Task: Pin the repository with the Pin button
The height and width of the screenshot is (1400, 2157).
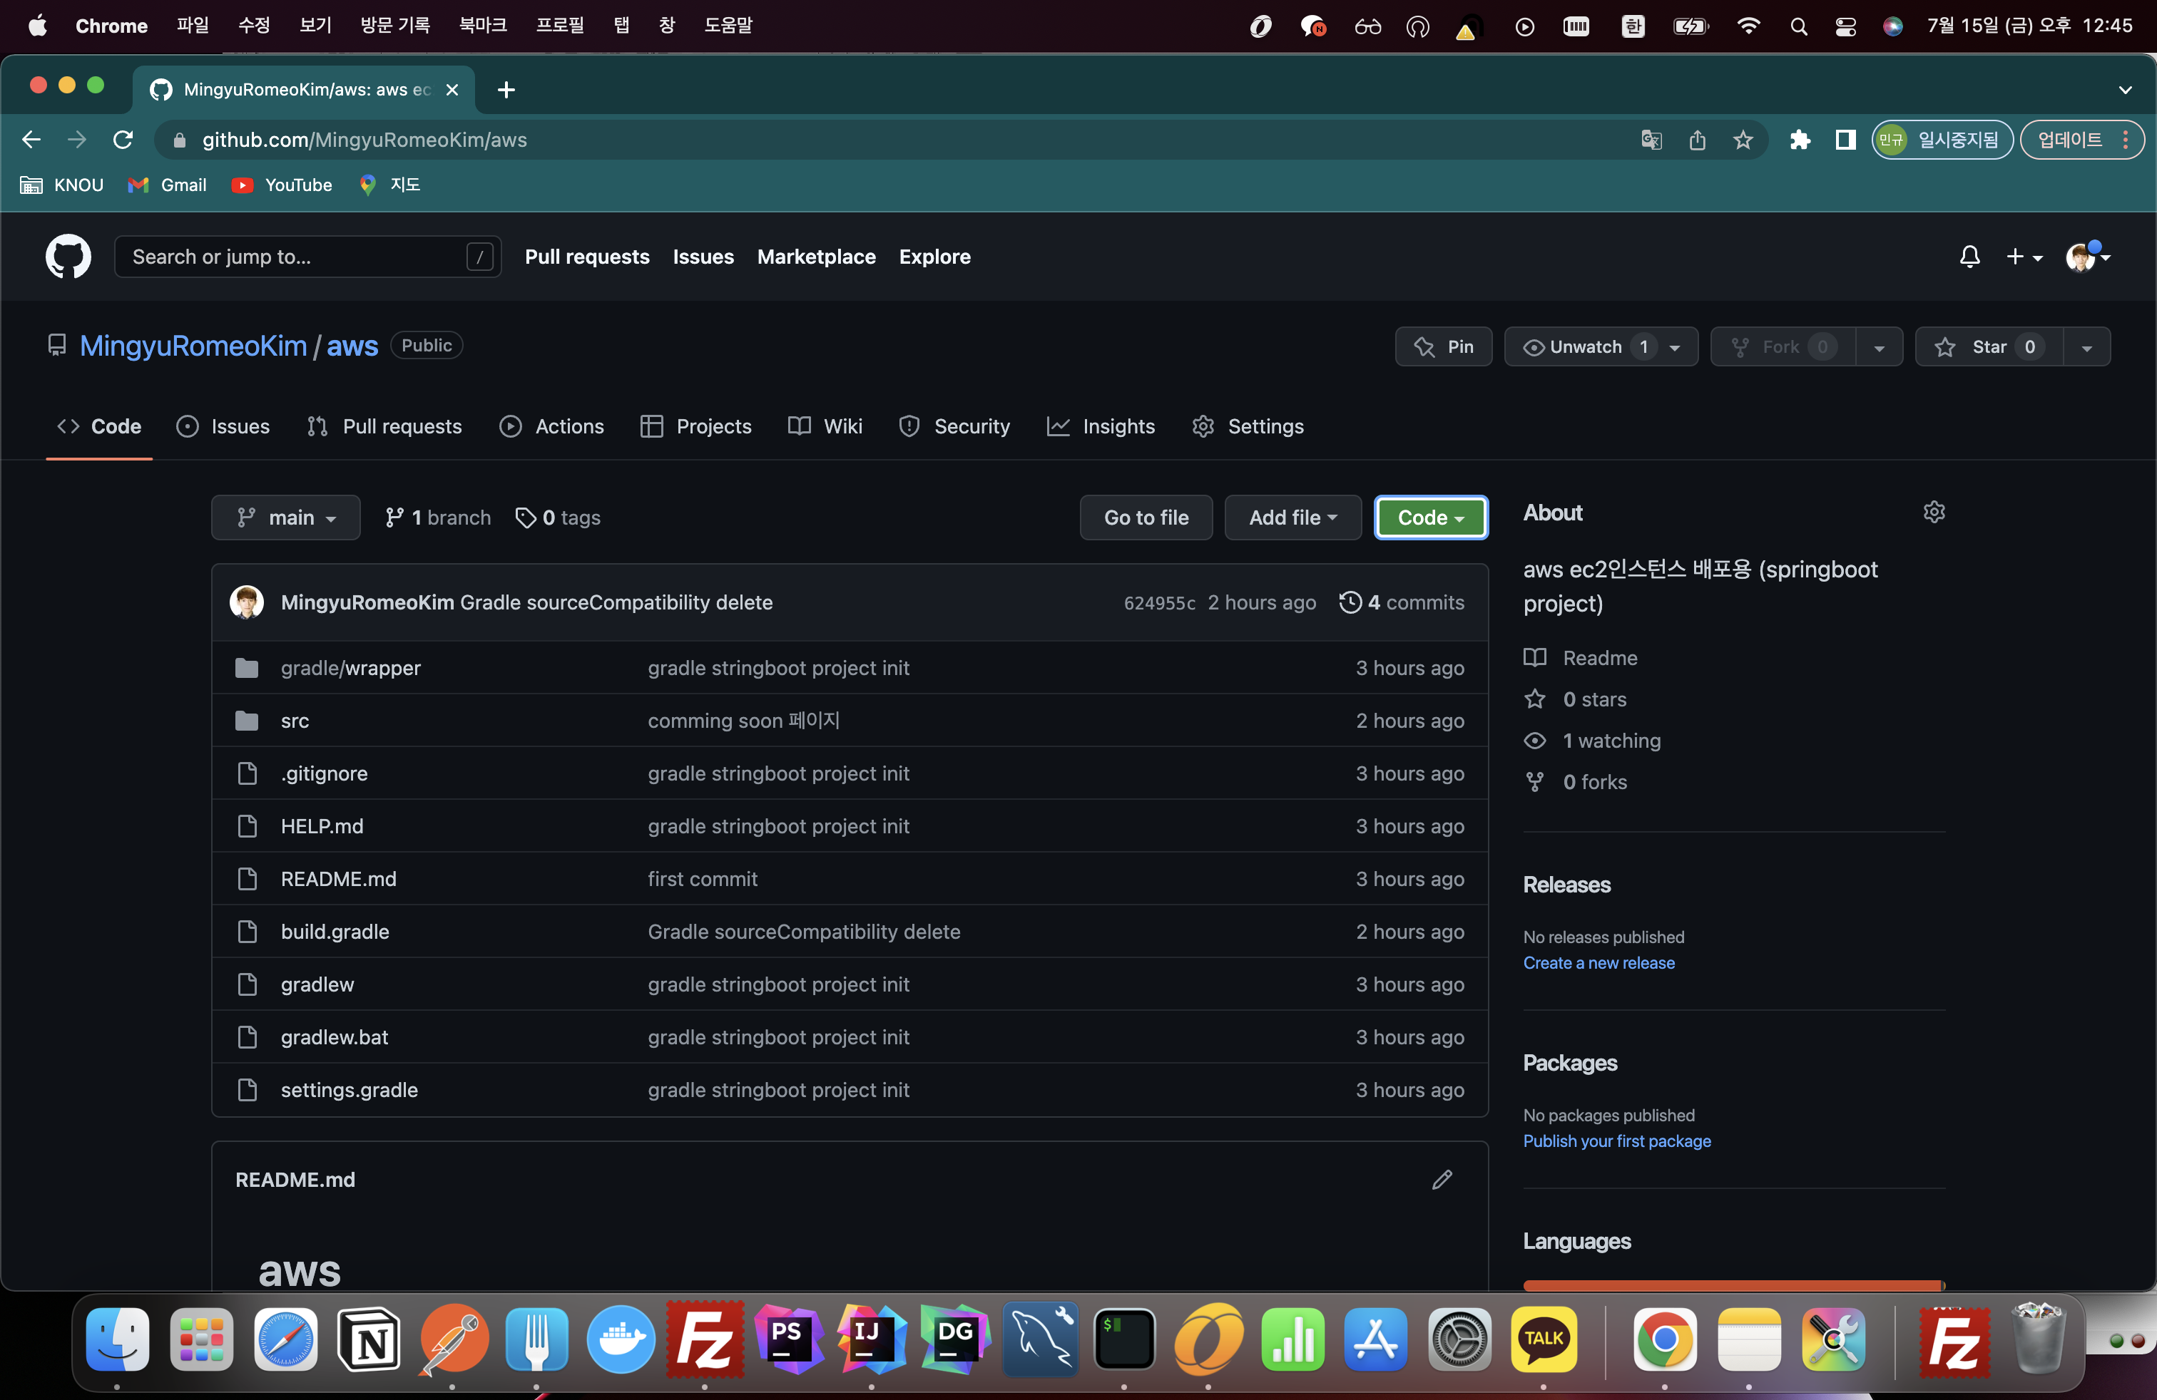Action: (1444, 347)
